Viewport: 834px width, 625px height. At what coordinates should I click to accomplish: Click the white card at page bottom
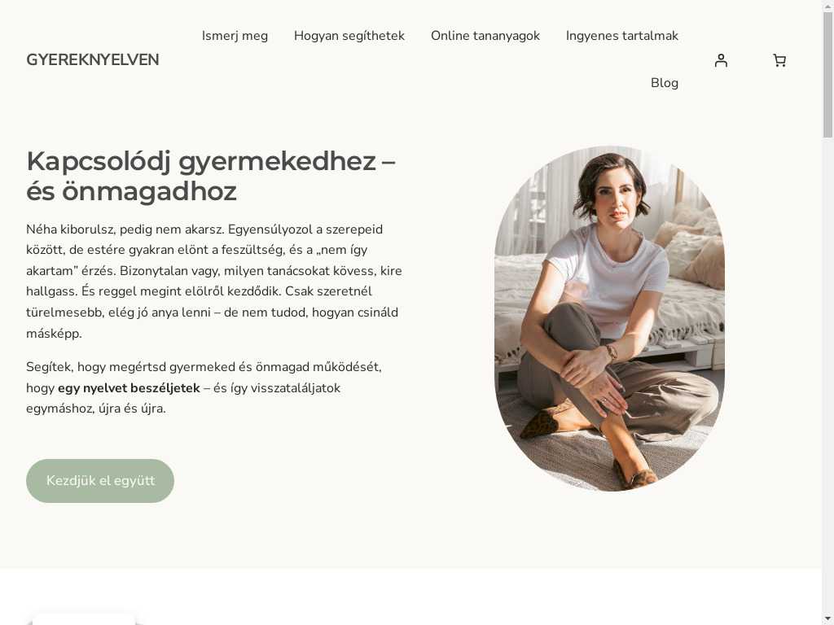84,619
